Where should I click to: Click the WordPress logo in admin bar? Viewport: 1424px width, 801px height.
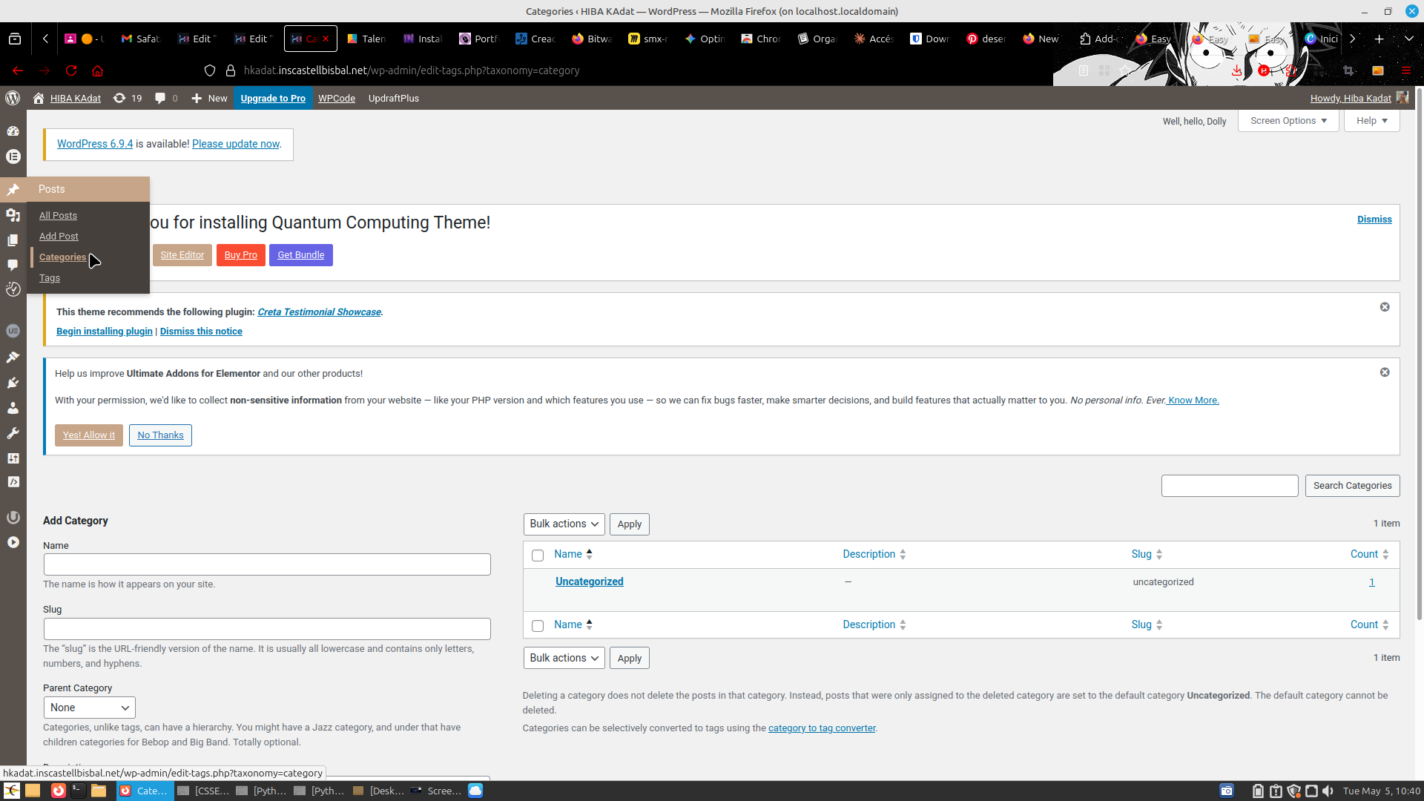point(13,98)
